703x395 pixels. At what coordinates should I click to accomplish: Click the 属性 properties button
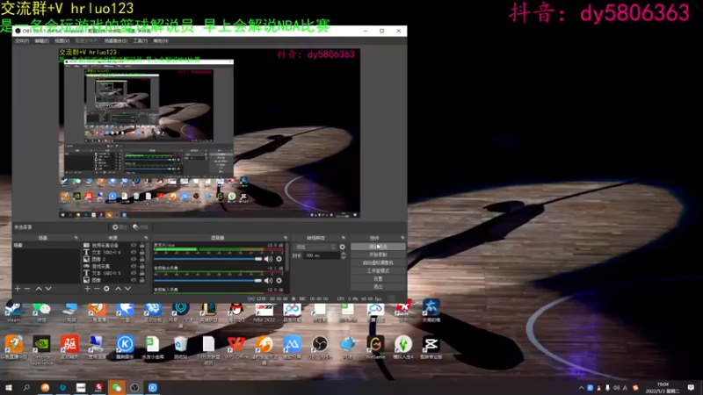point(120,227)
